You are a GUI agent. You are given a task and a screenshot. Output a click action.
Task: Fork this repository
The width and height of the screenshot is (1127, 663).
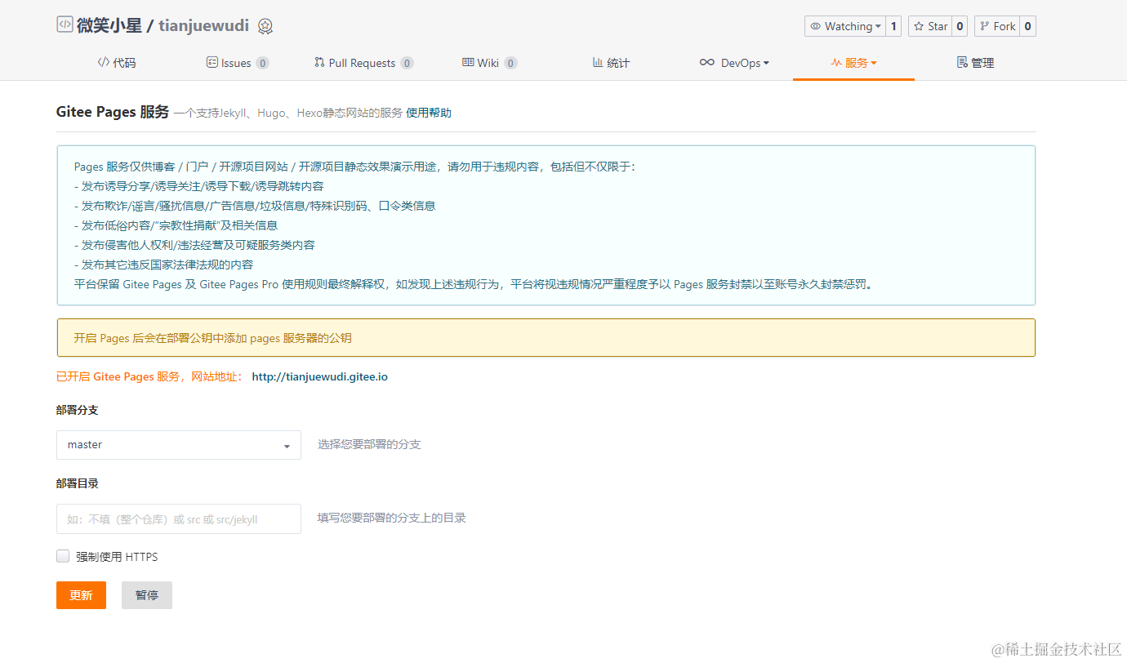click(x=997, y=26)
